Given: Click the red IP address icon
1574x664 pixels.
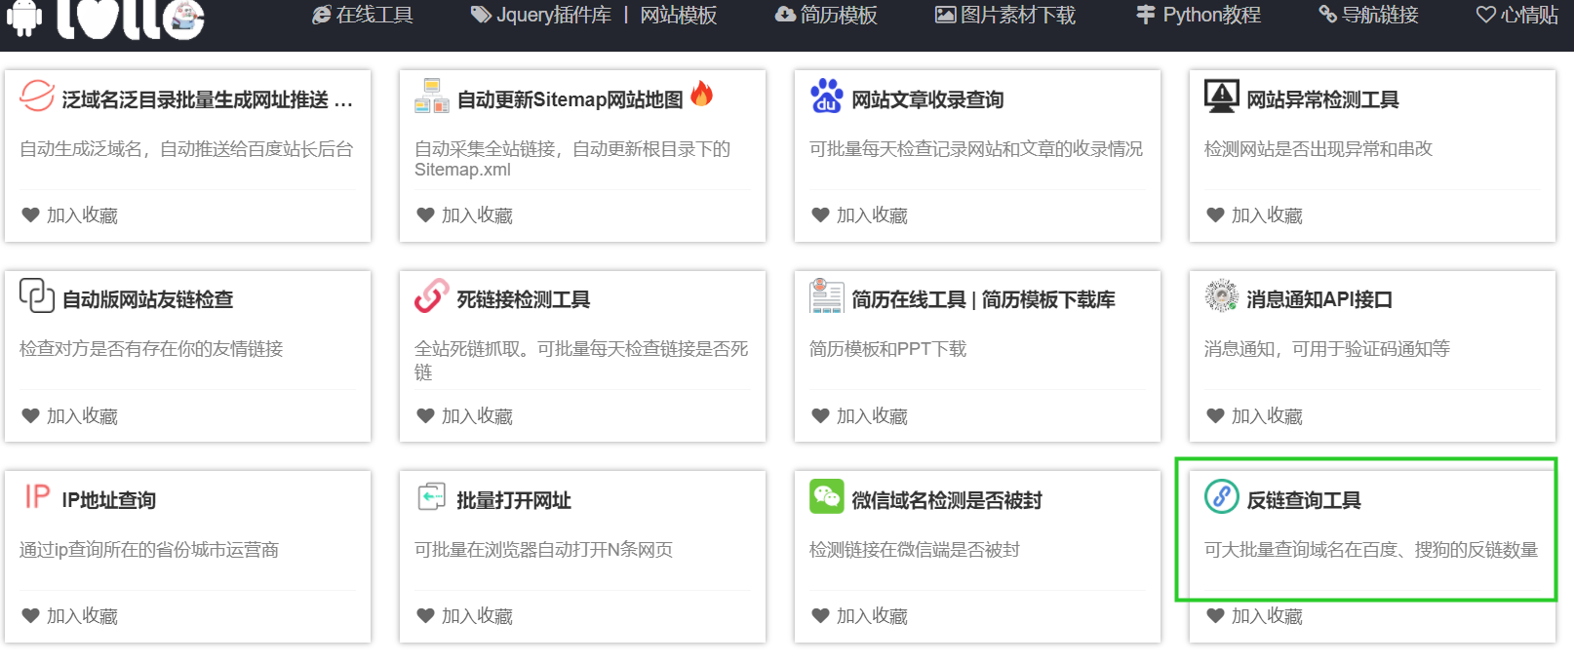Looking at the screenshot, I should [x=37, y=497].
